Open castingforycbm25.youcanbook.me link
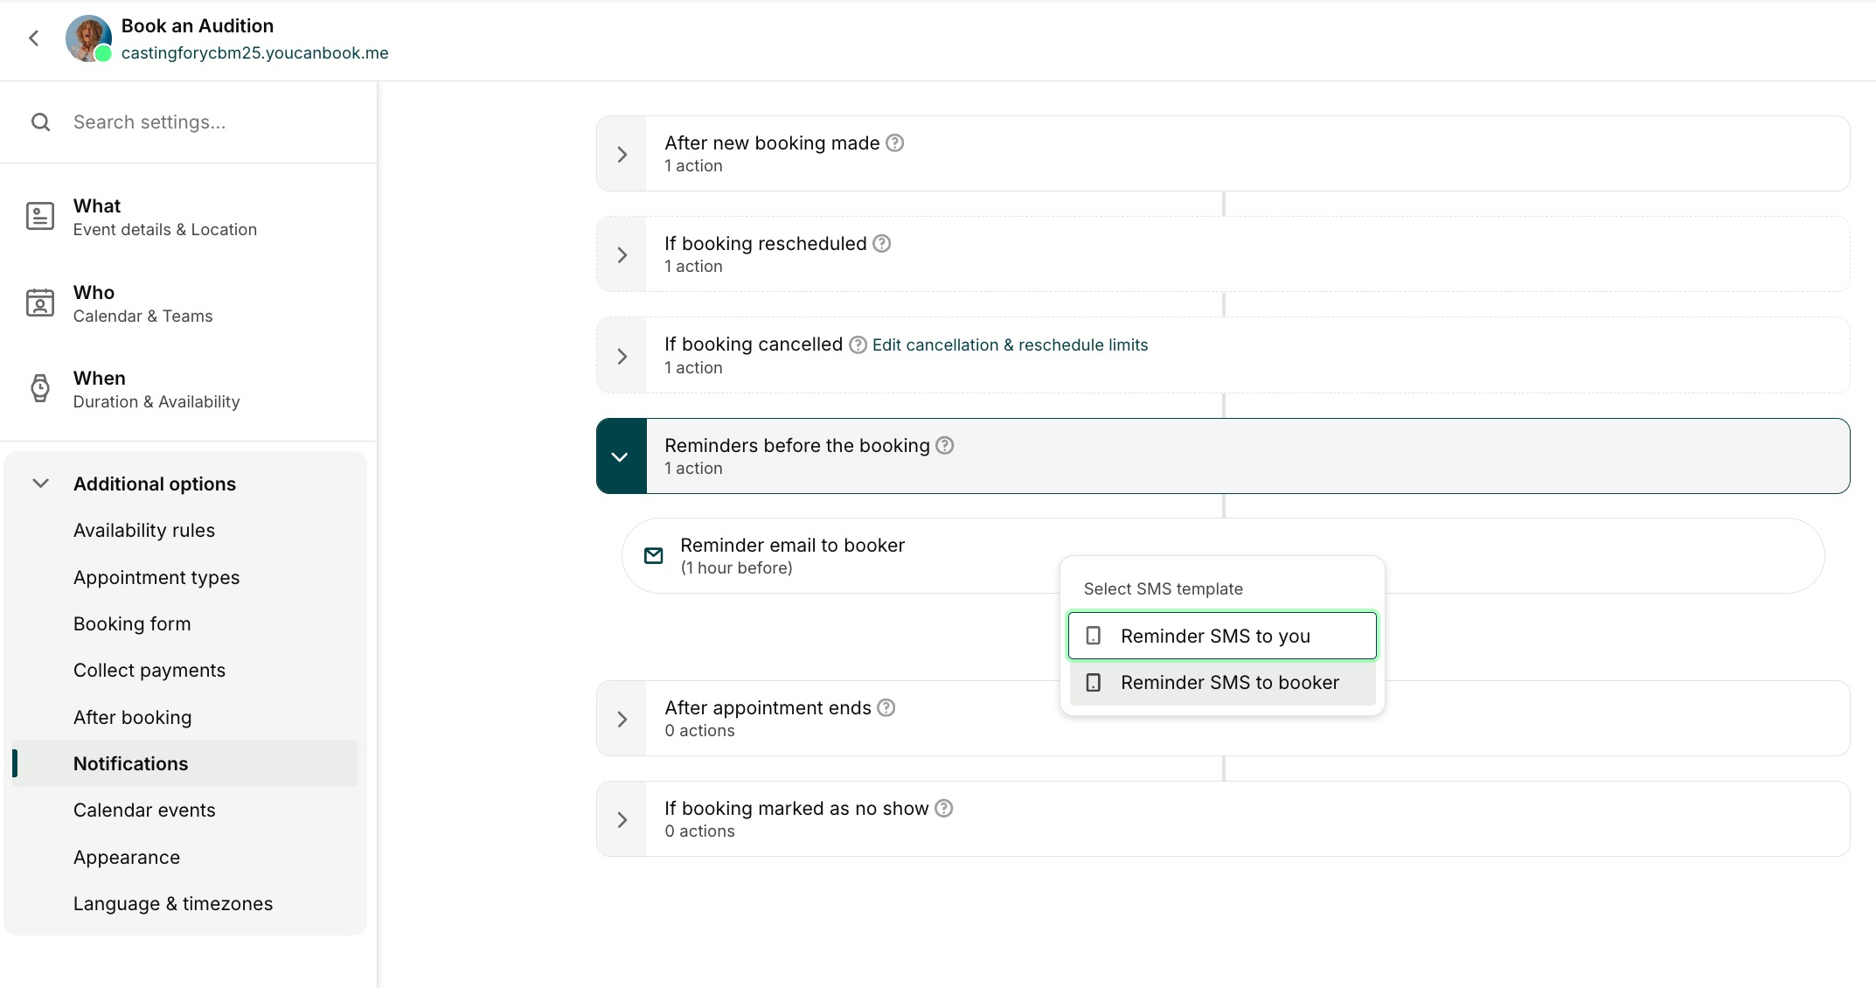 (254, 53)
